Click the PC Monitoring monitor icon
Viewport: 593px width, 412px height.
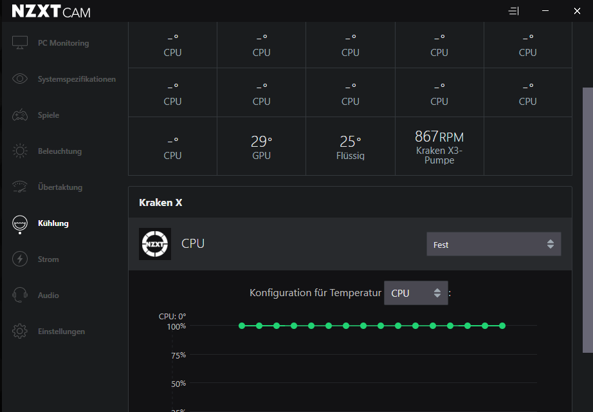point(20,42)
